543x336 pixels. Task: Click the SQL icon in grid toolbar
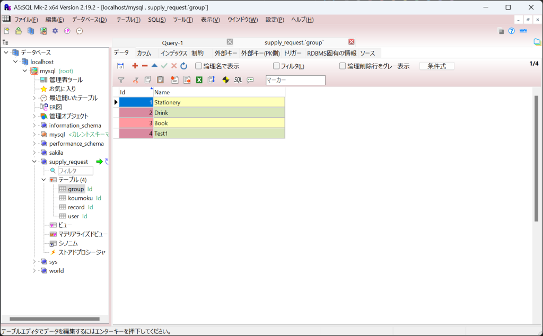[x=238, y=80]
